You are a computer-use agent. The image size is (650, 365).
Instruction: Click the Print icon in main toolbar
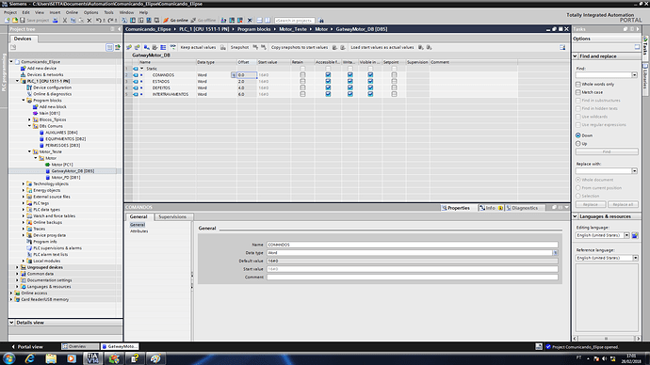point(56,20)
